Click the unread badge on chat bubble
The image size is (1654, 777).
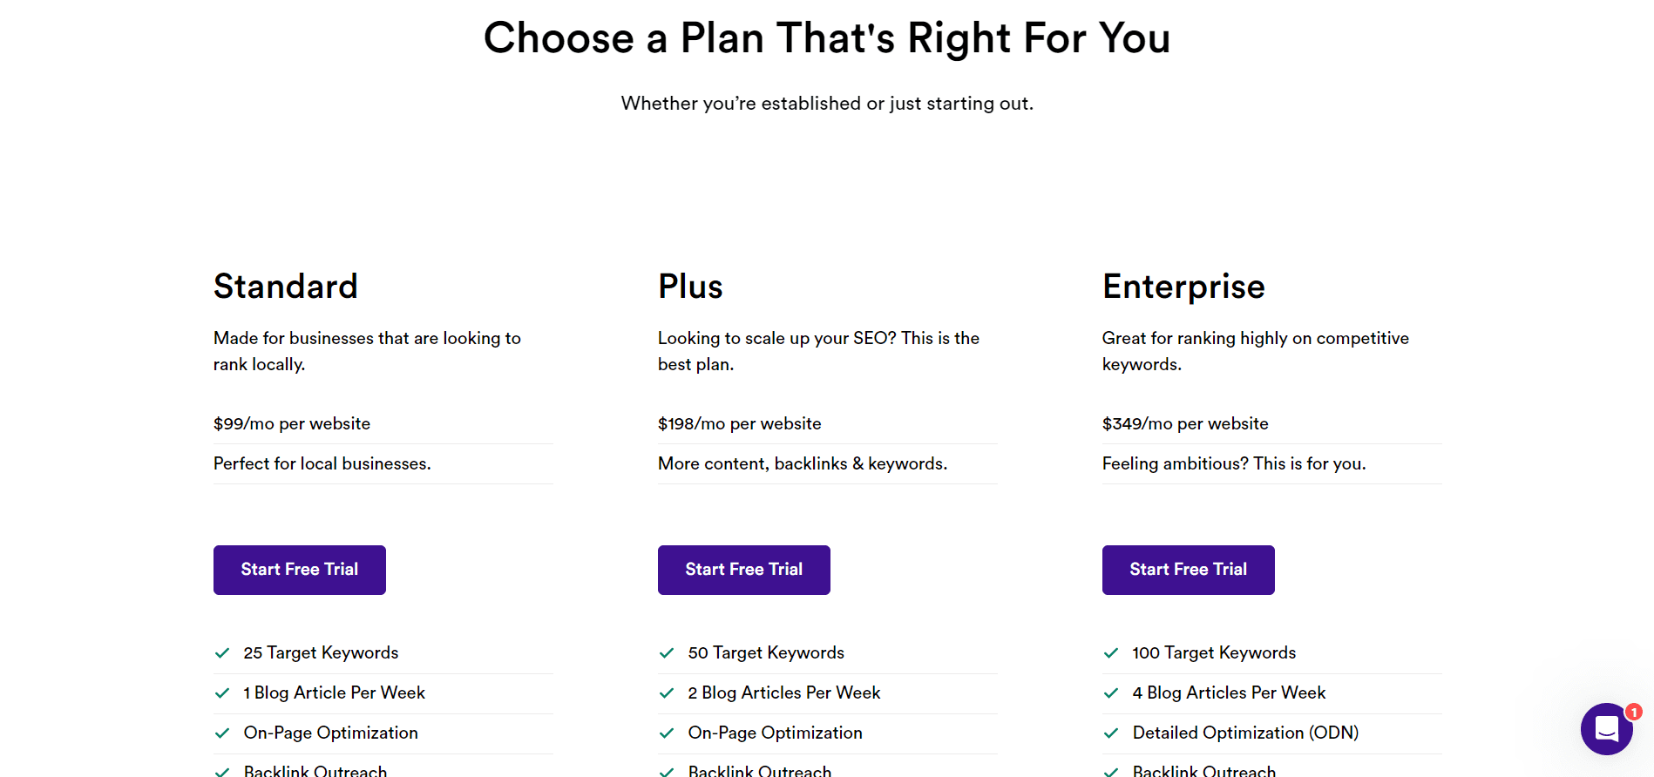pyautogui.click(x=1634, y=712)
